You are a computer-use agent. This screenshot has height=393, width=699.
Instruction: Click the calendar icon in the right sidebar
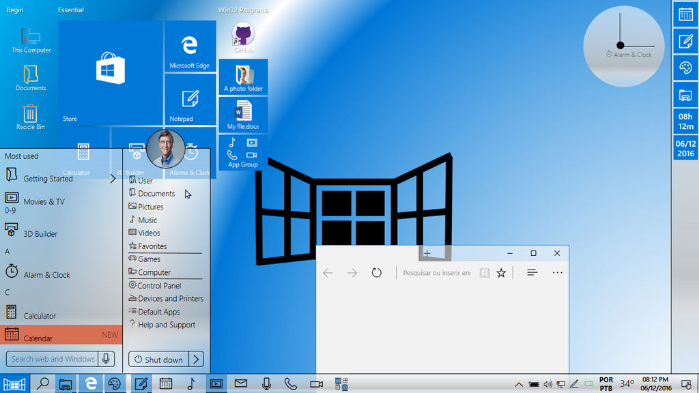pyautogui.click(x=685, y=14)
